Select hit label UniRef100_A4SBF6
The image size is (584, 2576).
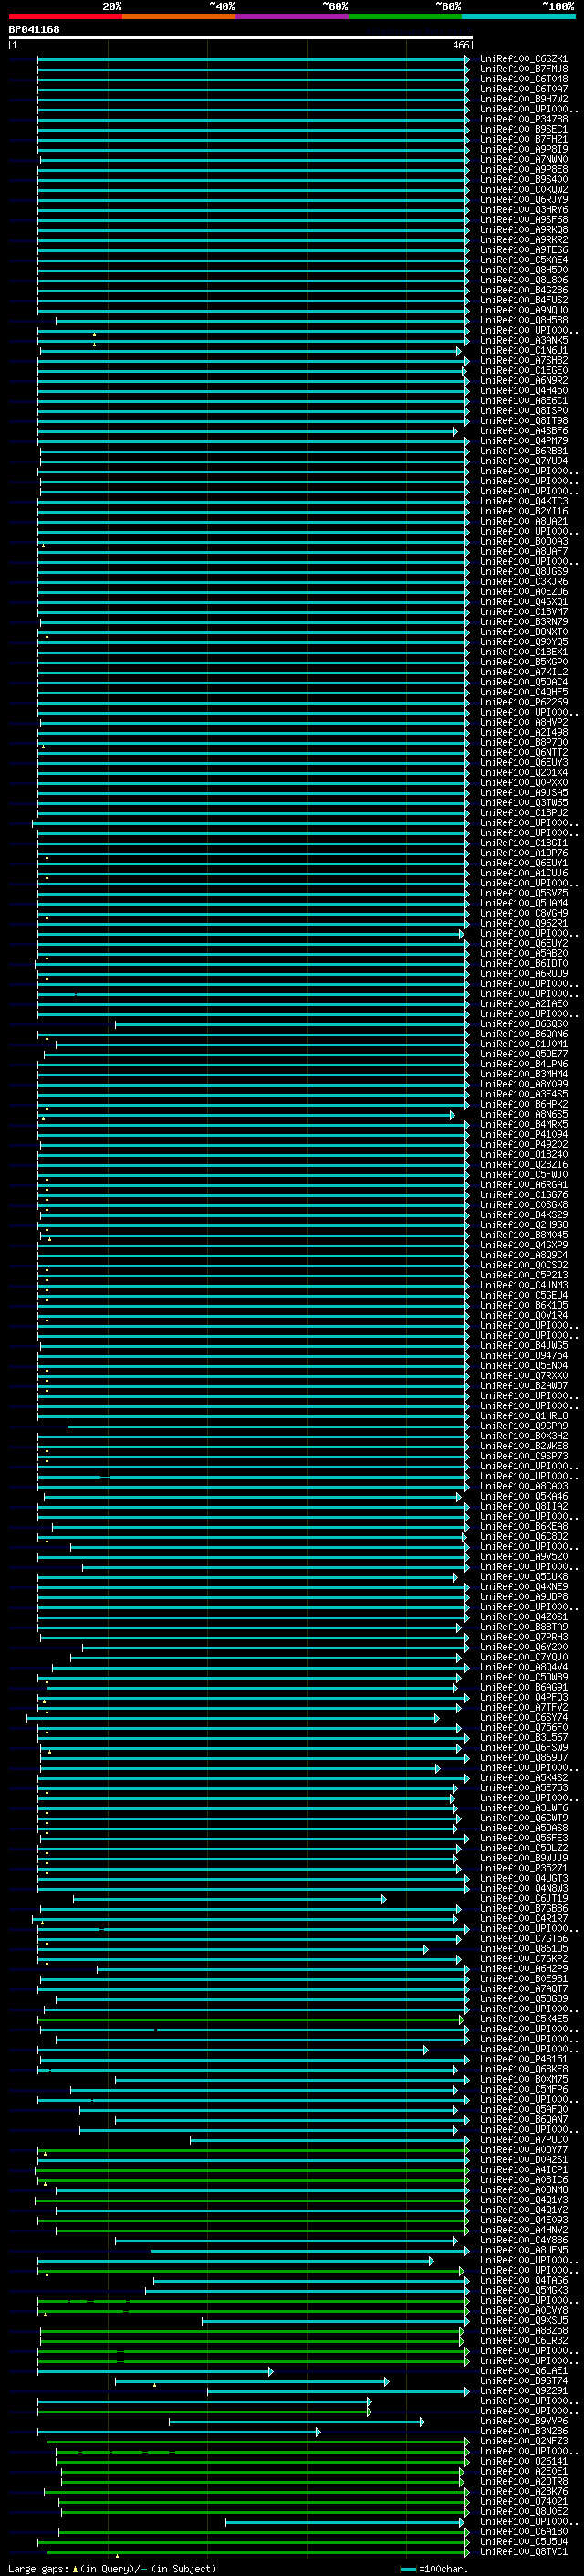click(523, 431)
